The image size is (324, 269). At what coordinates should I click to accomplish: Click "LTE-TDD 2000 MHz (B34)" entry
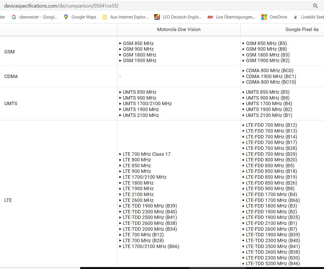click(x=150, y=229)
